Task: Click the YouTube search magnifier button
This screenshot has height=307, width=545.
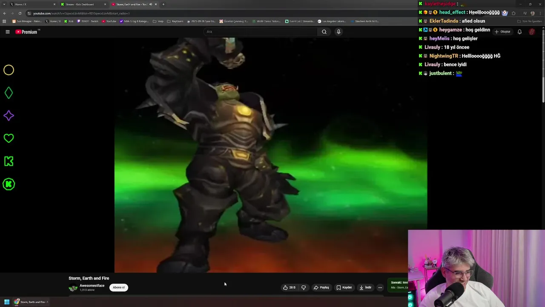Action: [324, 32]
